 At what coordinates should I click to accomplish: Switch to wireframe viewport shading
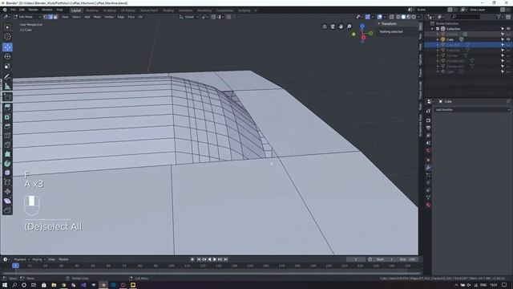[x=398, y=17]
